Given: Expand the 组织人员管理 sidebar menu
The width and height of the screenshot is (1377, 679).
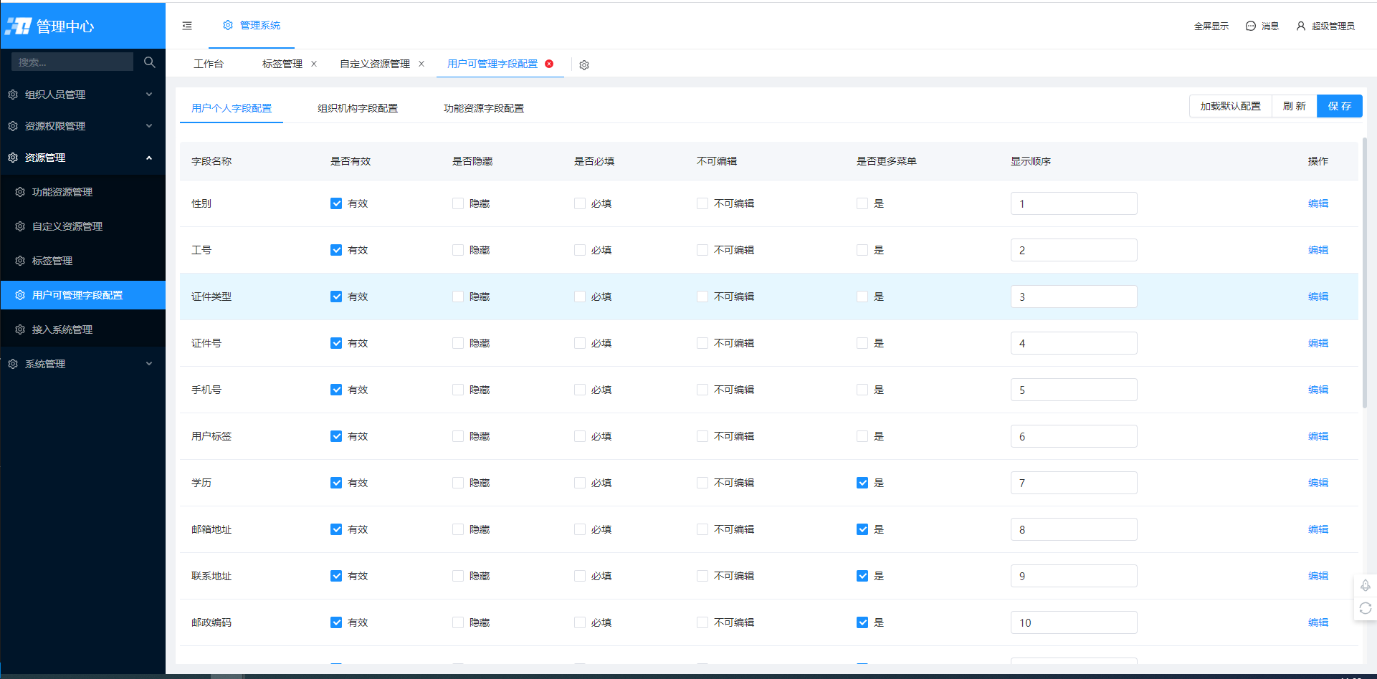Looking at the screenshot, I should click(x=82, y=95).
